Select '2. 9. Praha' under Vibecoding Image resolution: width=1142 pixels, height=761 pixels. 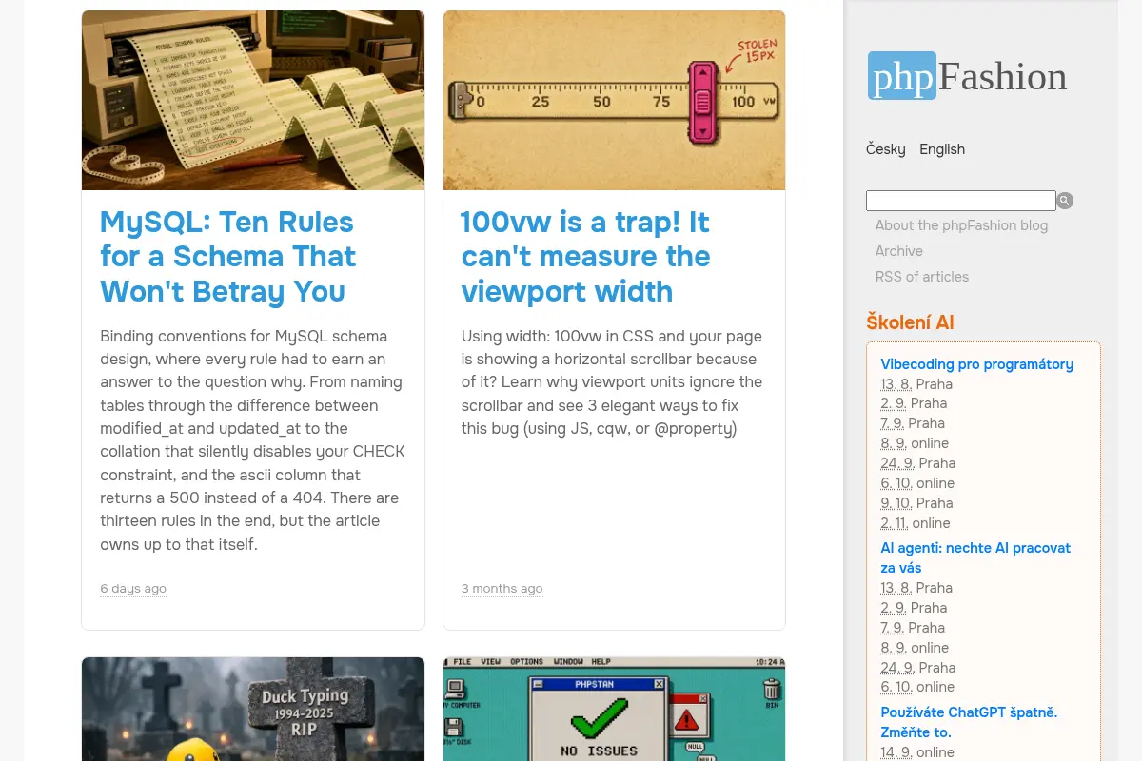tap(914, 403)
